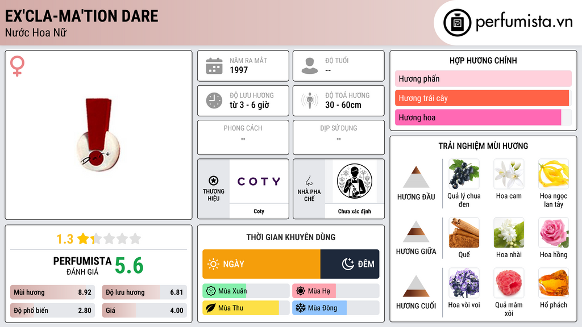Click the green 5.6 Perfumista score
The height and width of the screenshot is (327, 582).
click(x=129, y=266)
